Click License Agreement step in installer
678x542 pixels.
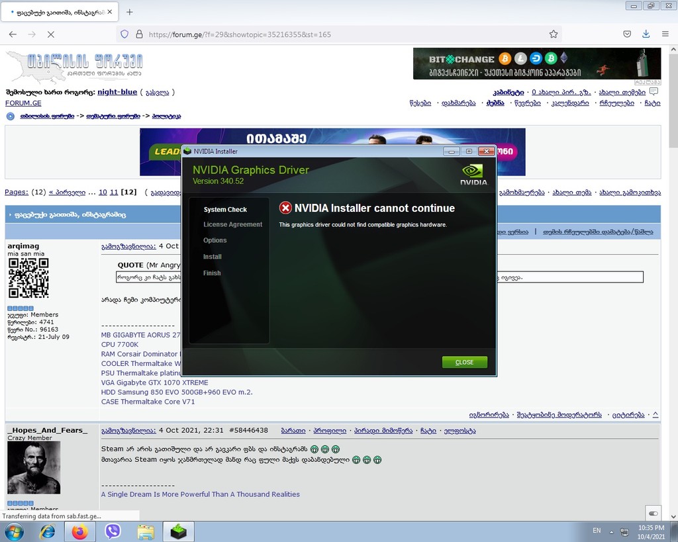pos(232,224)
